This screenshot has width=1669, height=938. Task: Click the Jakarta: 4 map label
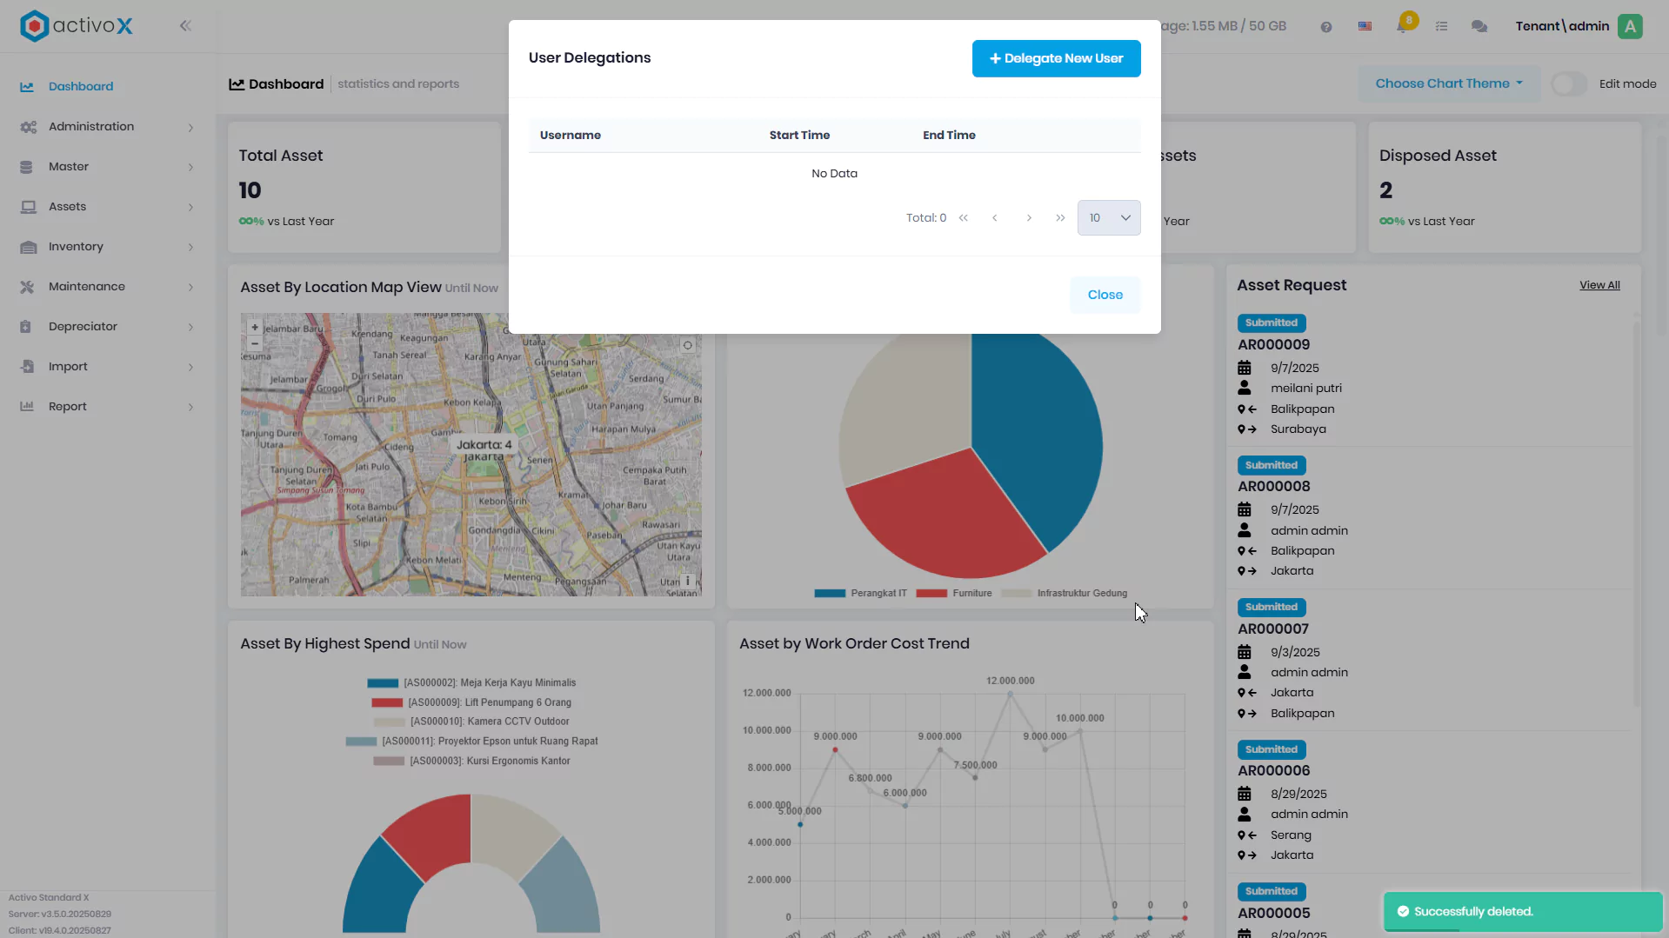coord(484,445)
